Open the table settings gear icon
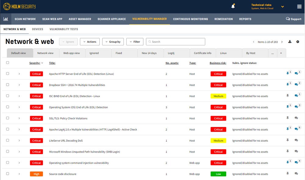This screenshot has height=180, width=305. [x=298, y=42]
